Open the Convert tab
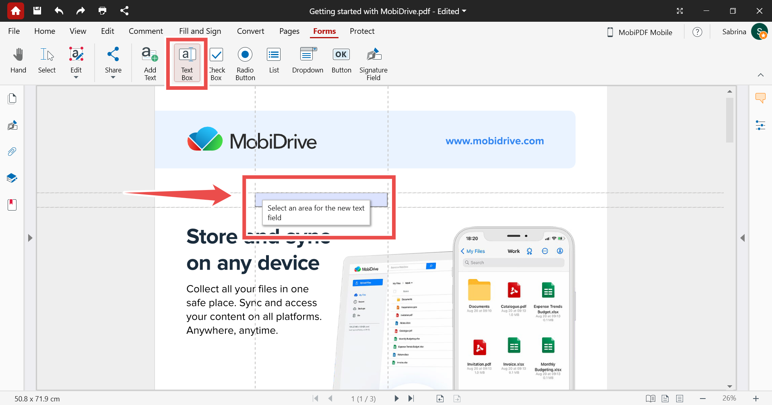 (x=250, y=31)
